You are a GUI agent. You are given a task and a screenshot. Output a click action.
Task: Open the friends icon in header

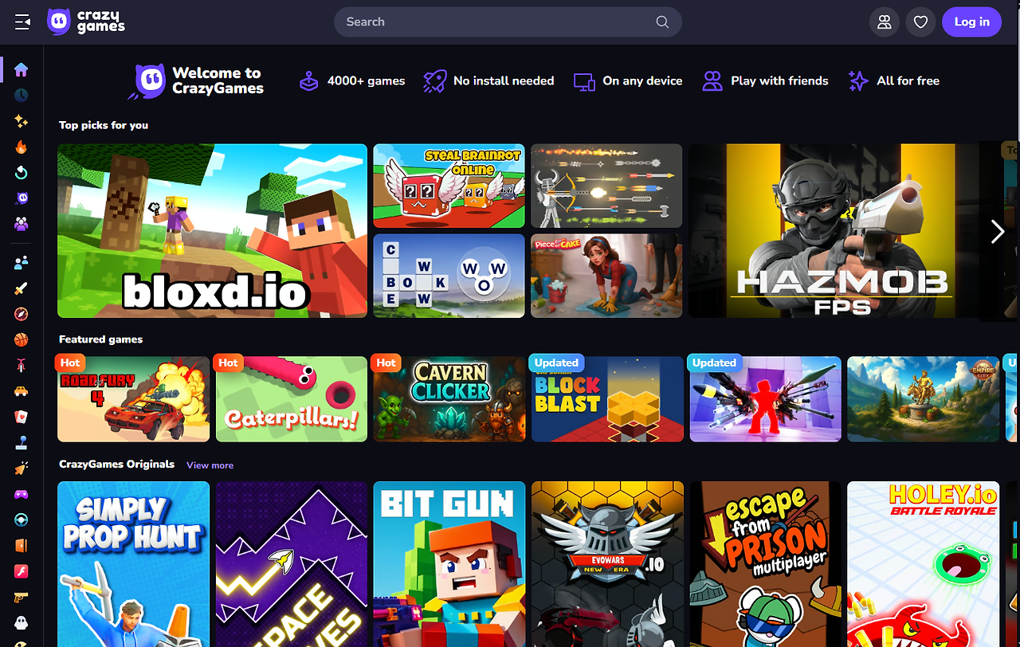885,22
